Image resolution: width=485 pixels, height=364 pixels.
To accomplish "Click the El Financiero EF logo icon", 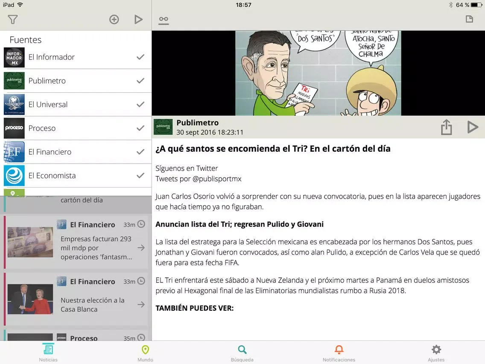I will pyautogui.click(x=14, y=152).
